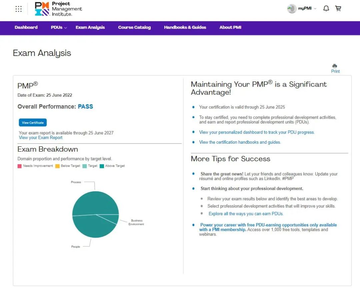360x290 pixels.
Task: Click the PASS overall performance result
Action: [x=85, y=107]
